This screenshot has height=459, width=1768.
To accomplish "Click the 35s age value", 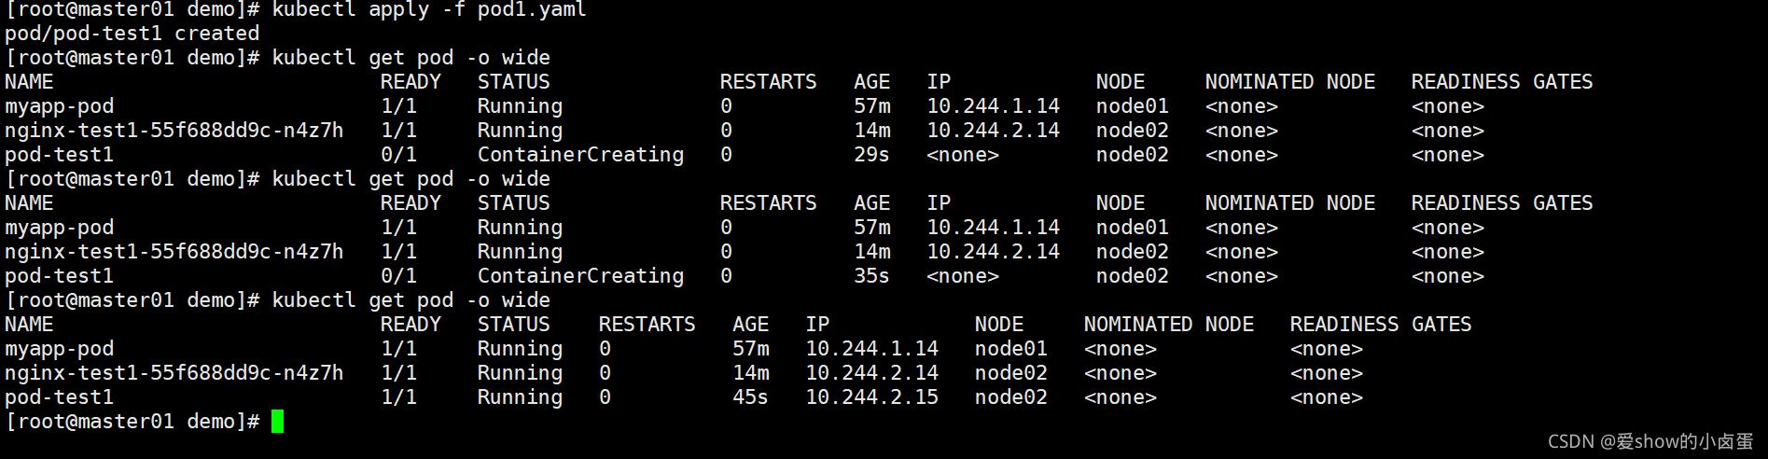I will click(x=871, y=276).
